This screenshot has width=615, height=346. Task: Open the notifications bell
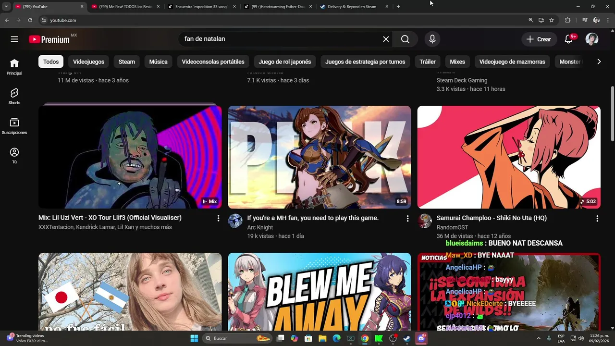(569, 39)
